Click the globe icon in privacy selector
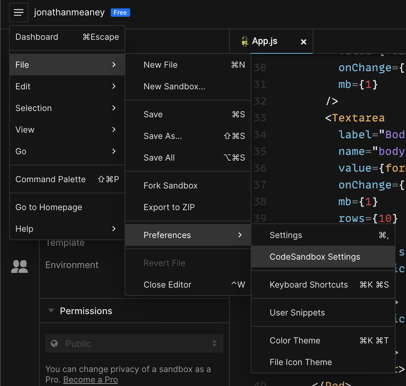This screenshot has width=406, height=386. coord(54,343)
